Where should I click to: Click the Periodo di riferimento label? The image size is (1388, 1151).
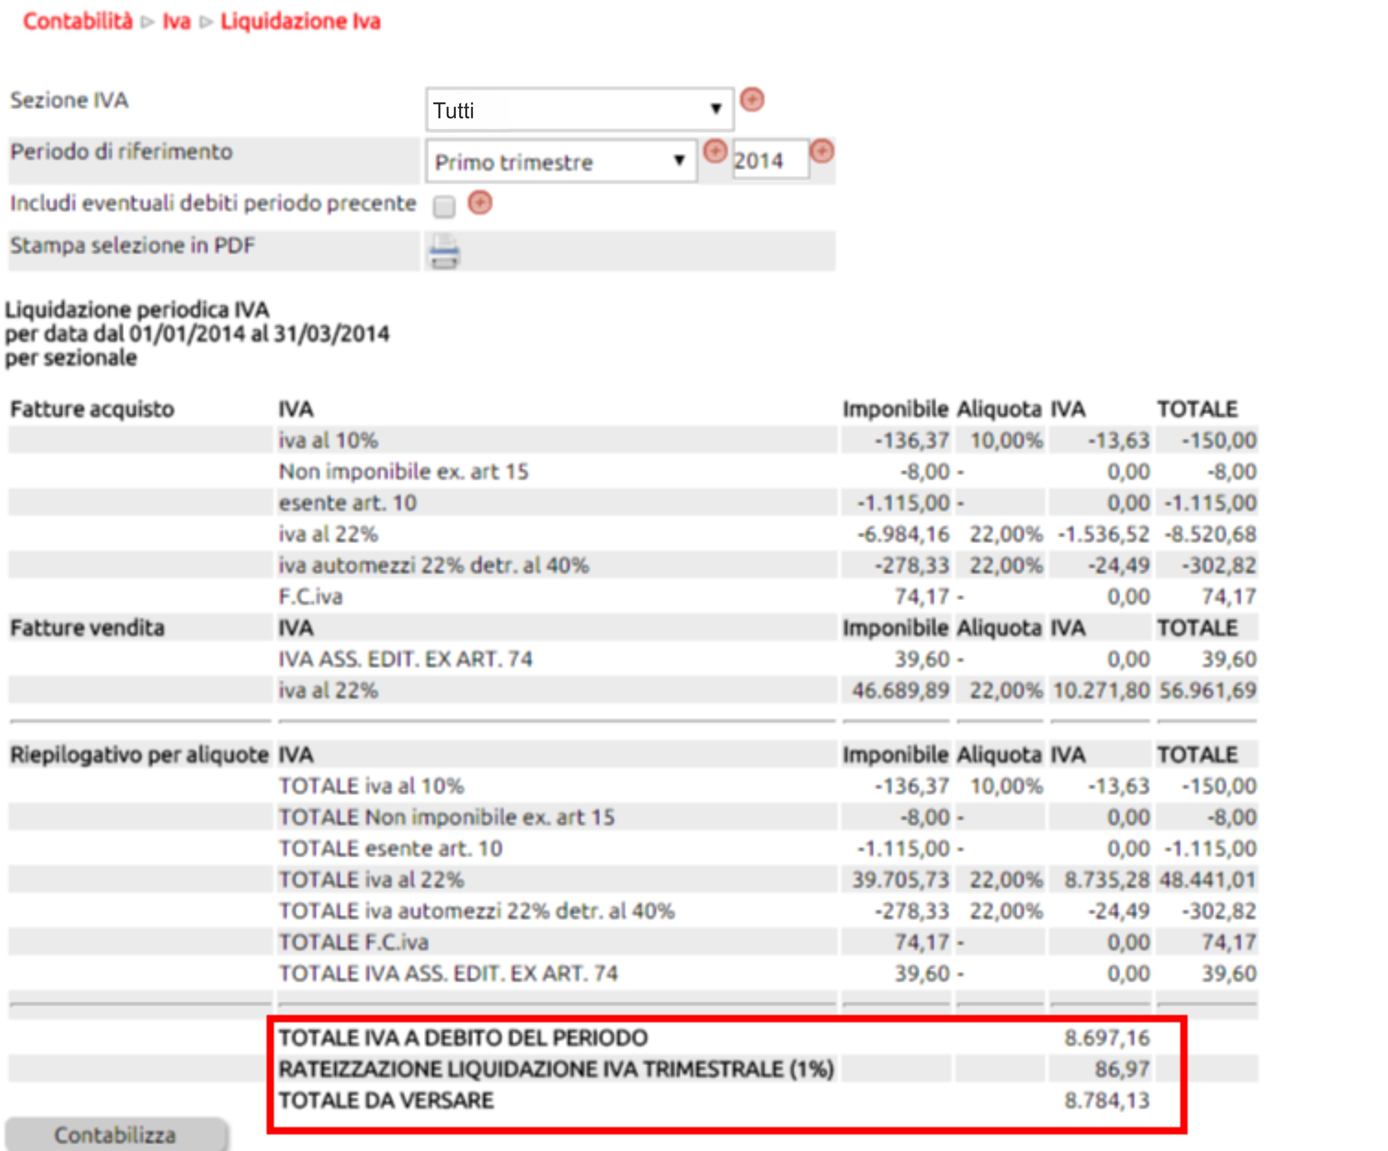click(x=121, y=151)
